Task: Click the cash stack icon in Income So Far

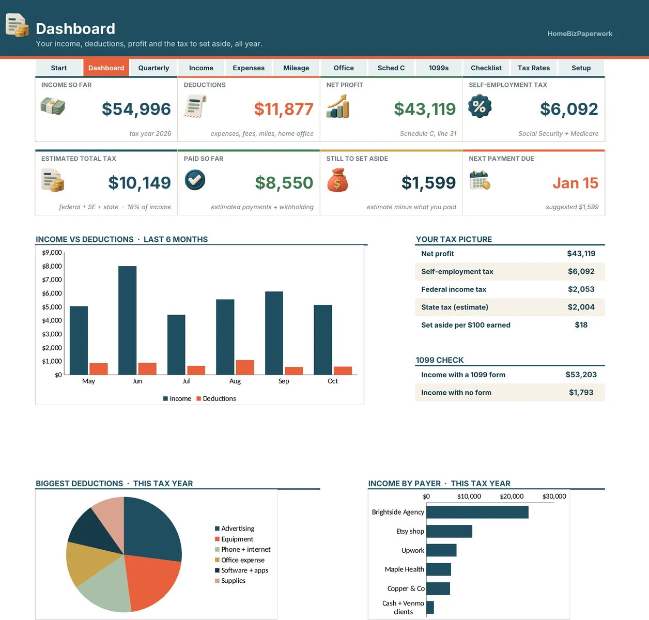Action: point(53,106)
